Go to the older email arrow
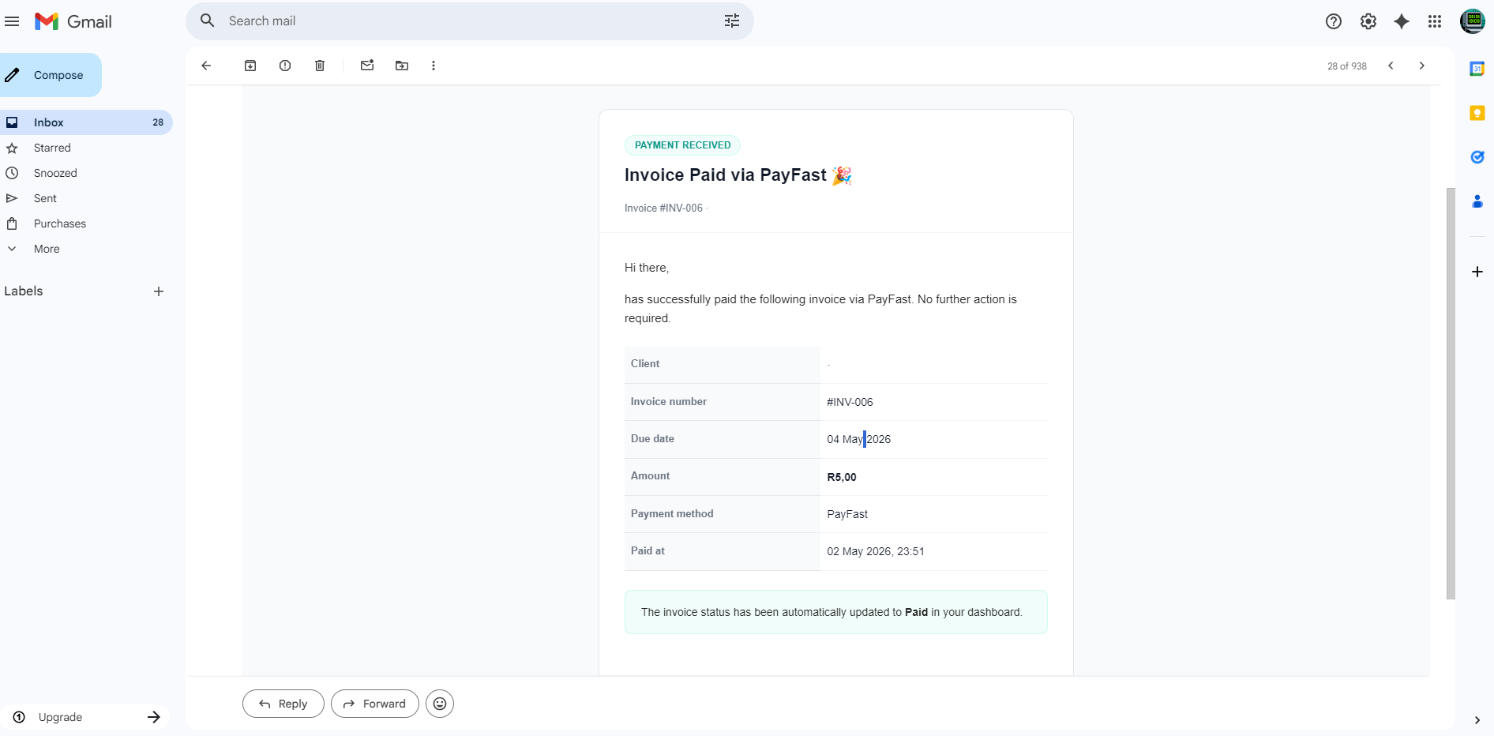Viewport: 1494px width, 736px height. [1422, 66]
